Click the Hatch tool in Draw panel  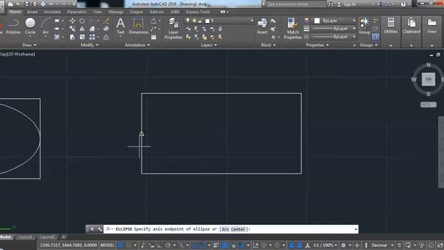[x=57, y=37]
